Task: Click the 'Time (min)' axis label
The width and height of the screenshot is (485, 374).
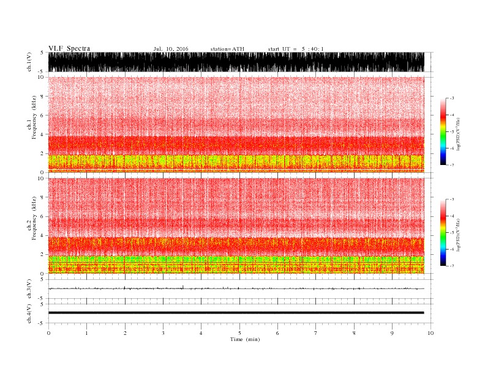Action: pyautogui.click(x=245, y=339)
